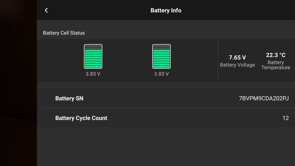Go back using the left arrow
Screen dimensions: 295x166
pyautogui.click(x=46, y=10)
